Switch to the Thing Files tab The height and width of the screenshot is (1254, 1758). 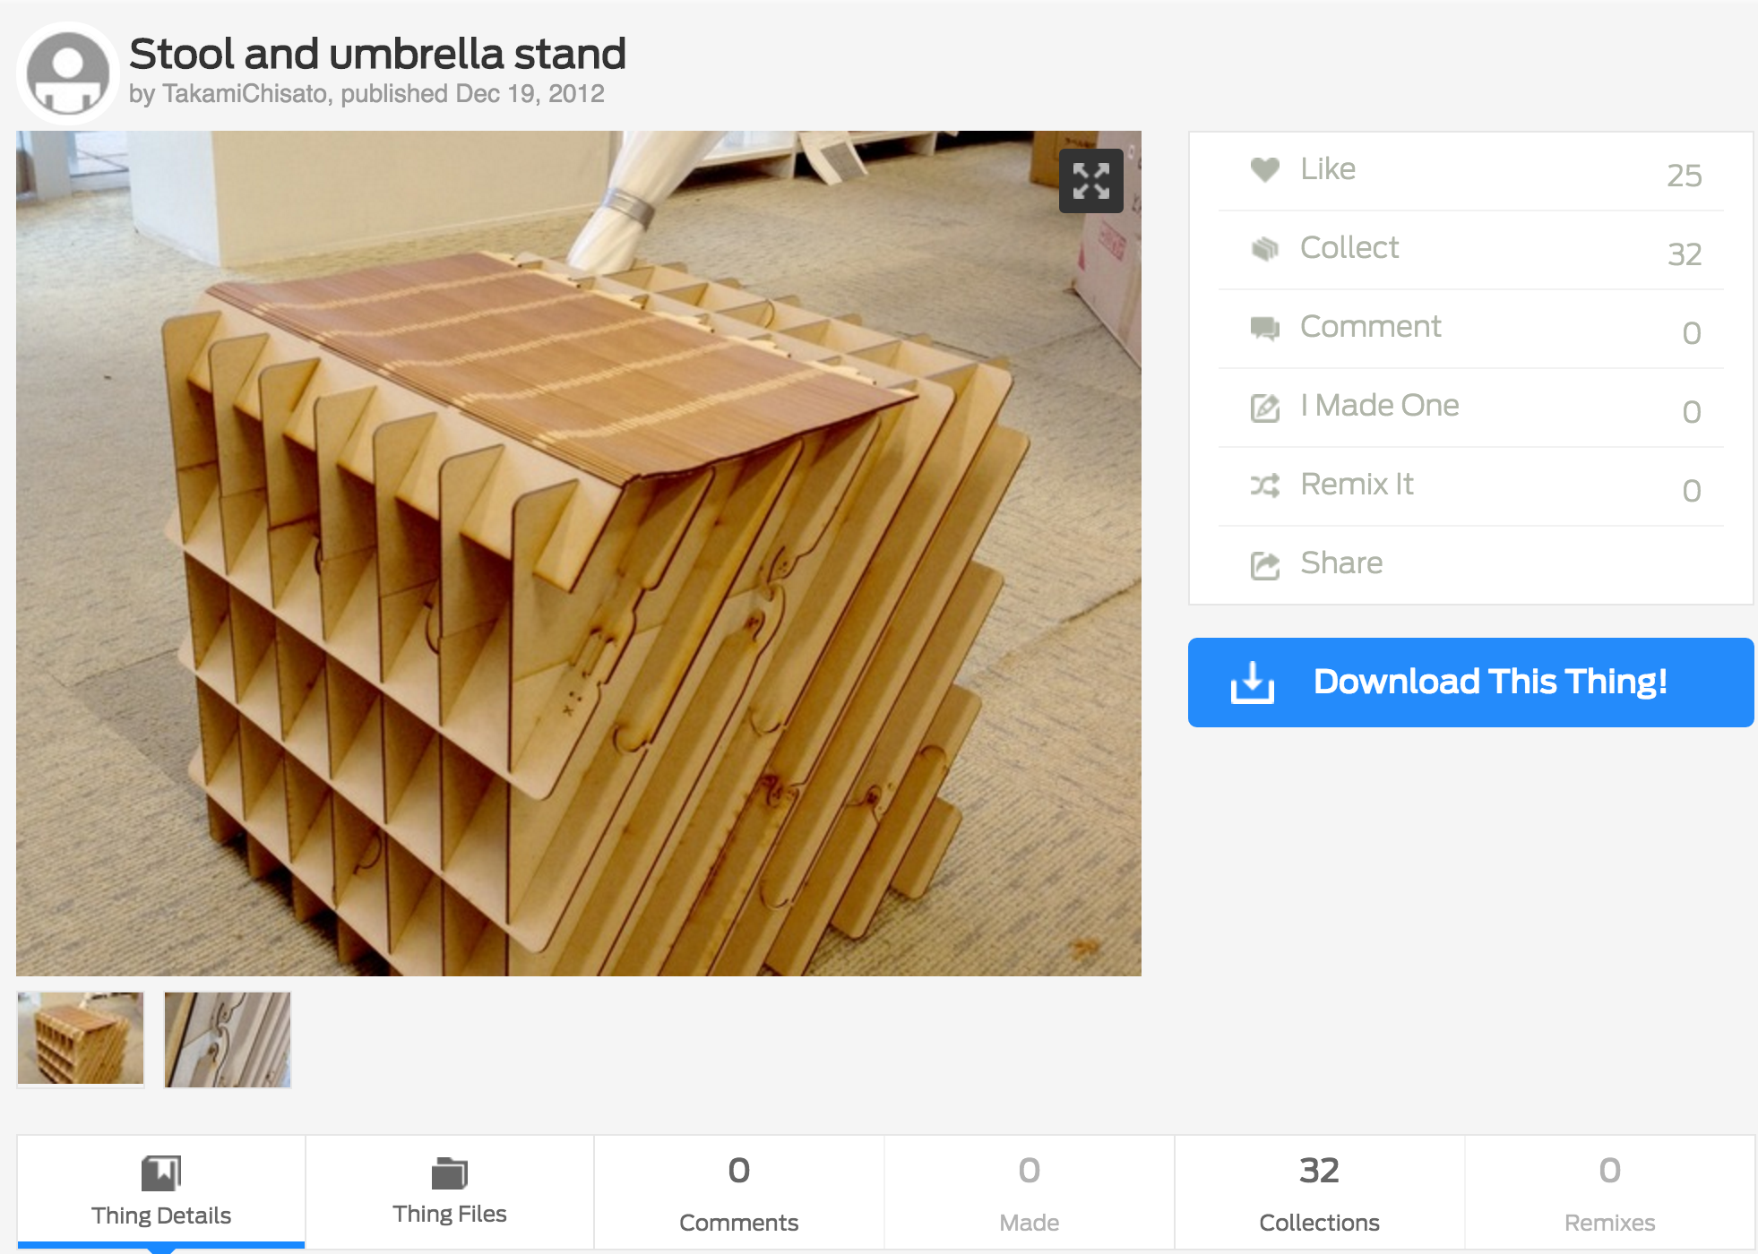[x=450, y=1191]
